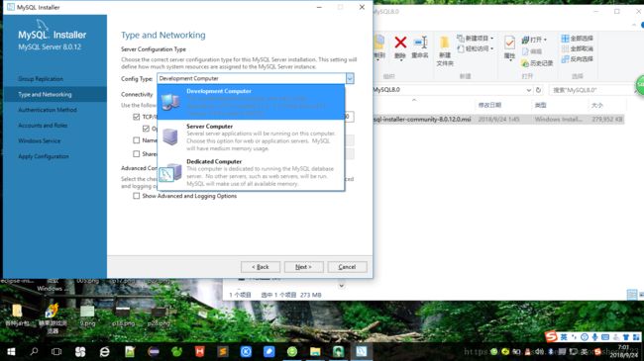
Task: Click the invert selection icon in Explorer ribbon
Action: 565,59
